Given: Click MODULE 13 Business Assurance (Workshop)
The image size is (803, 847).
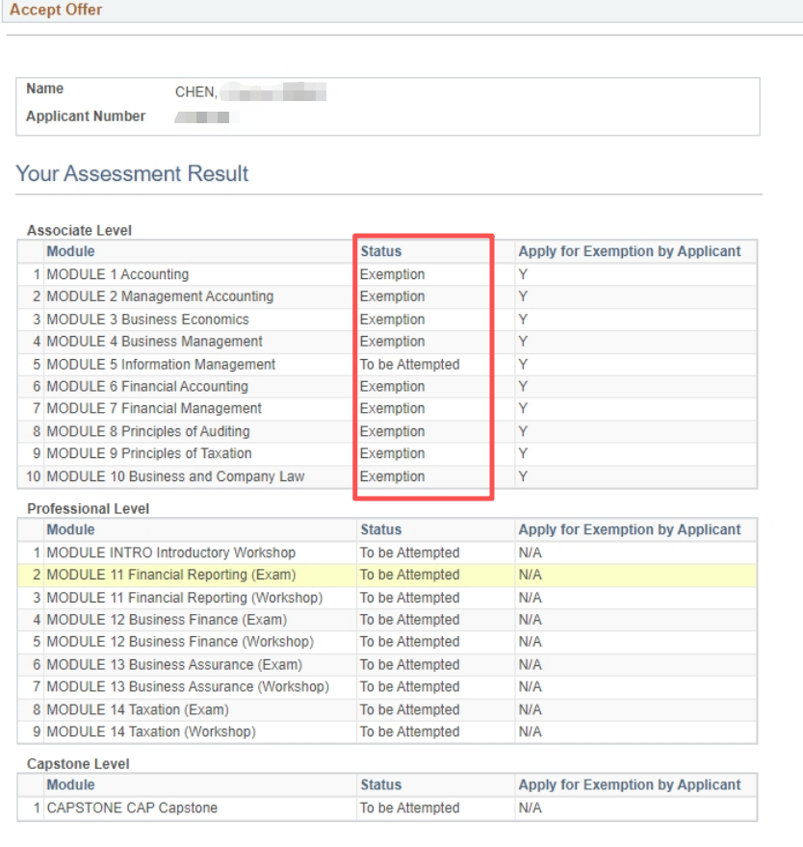Looking at the screenshot, I should click(188, 687).
